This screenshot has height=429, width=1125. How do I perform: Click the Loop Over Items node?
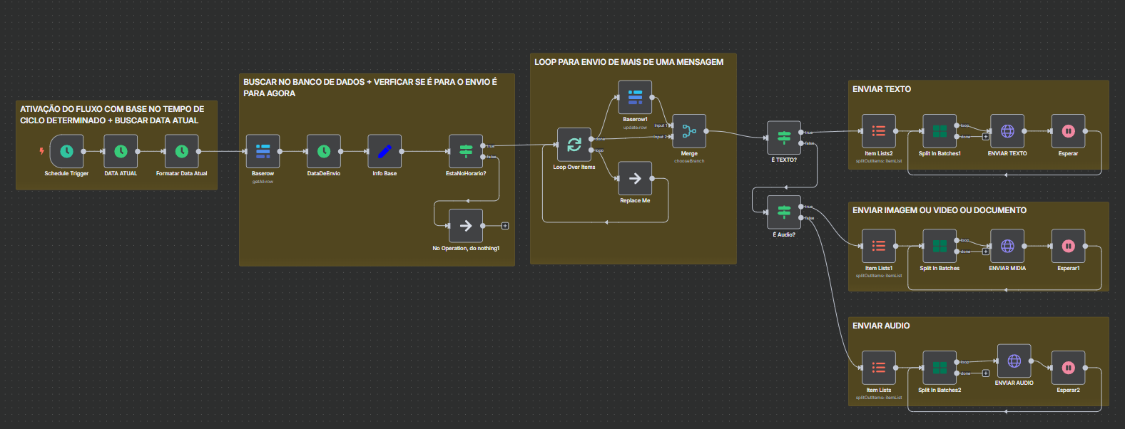[574, 145]
